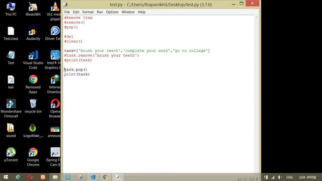Click the last active taskbar app icon
This screenshot has width=322, height=181.
(118, 177)
